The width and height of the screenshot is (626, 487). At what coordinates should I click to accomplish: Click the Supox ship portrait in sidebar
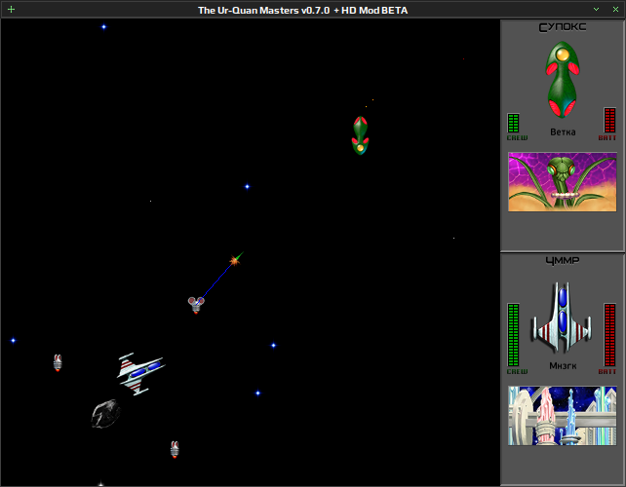(x=563, y=80)
